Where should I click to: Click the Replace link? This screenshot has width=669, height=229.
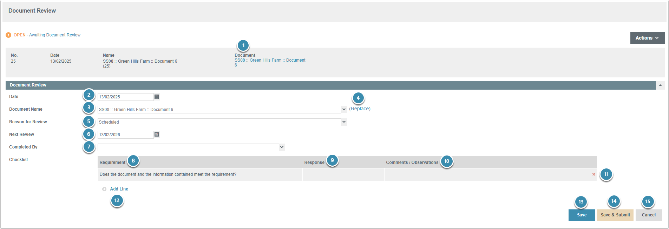360,109
